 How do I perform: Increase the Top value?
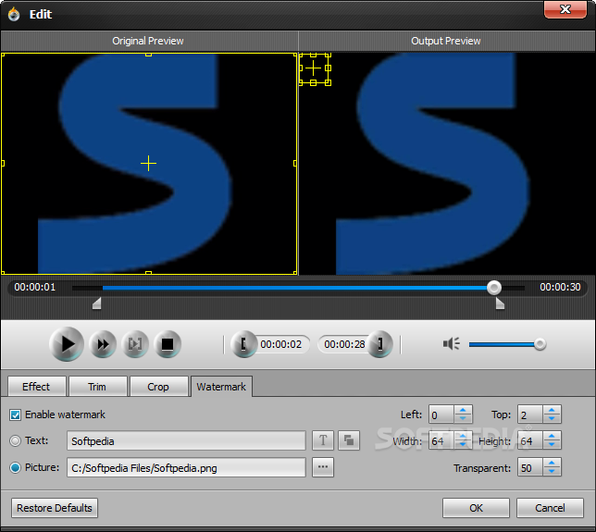click(x=552, y=410)
